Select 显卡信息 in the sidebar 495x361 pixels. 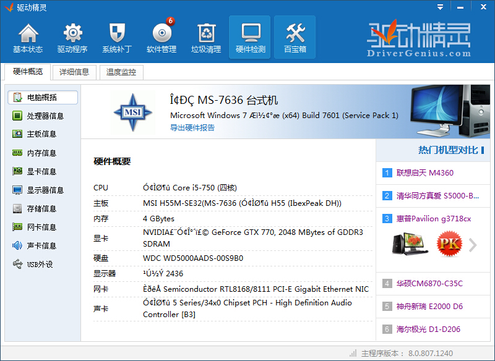click(43, 171)
